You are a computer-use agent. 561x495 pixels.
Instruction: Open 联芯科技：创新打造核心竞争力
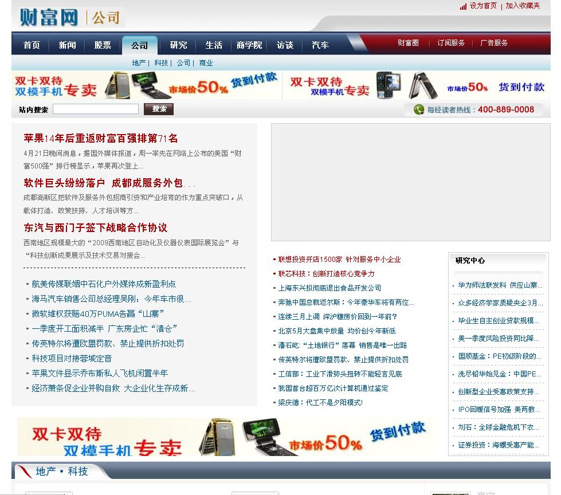(x=326, y=274)
